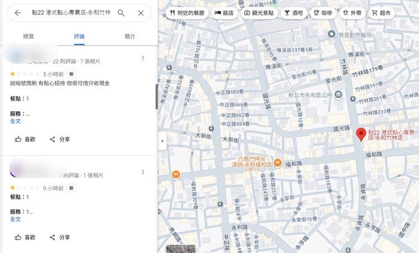Click the red pin for 點22 restaurant
The image size is (419, 253).
[x=361, y=133]
